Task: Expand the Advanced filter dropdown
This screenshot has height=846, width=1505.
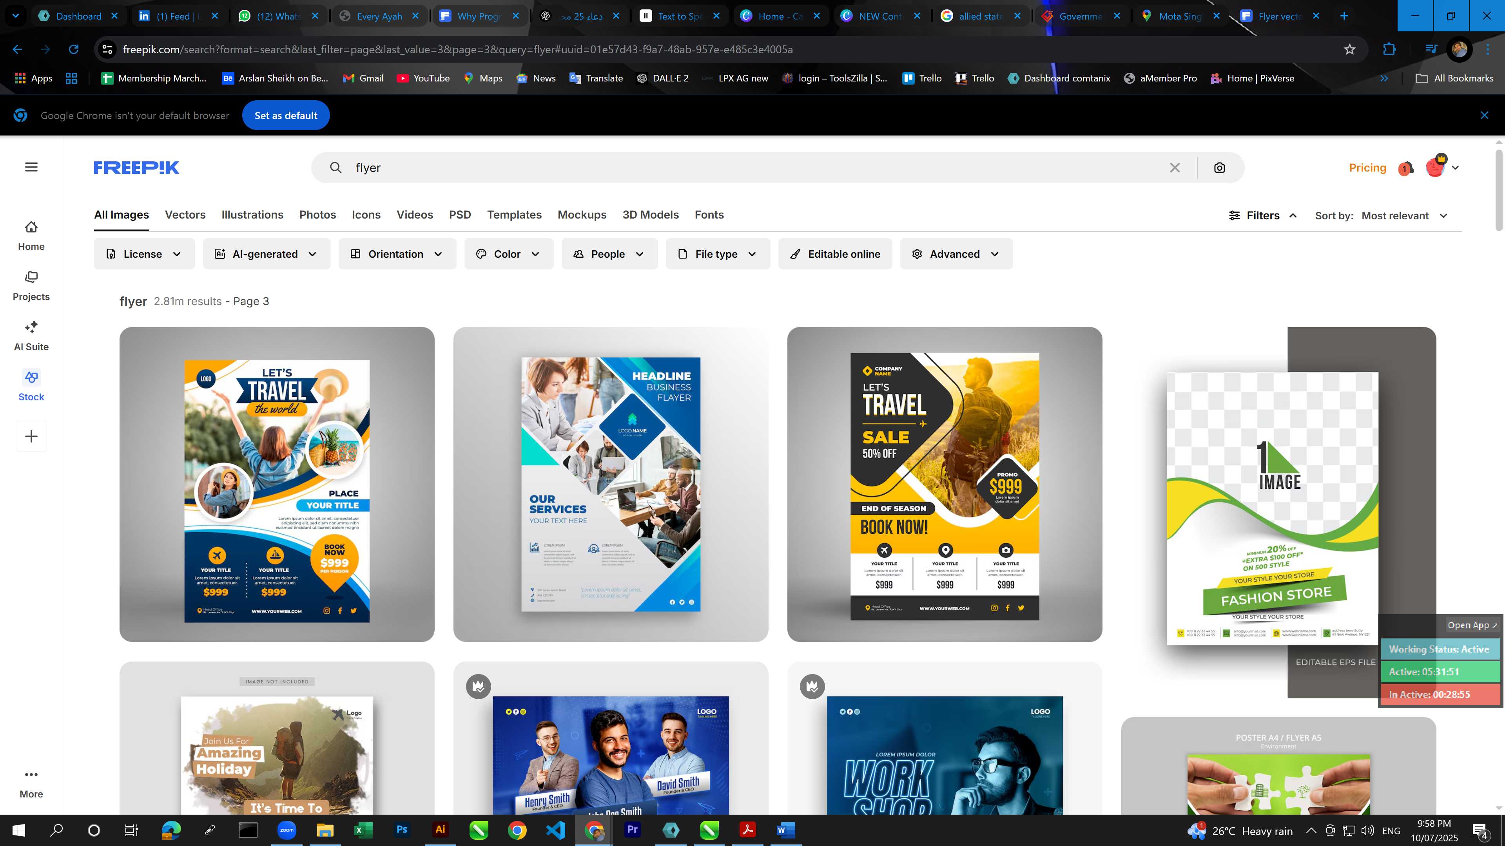Action: coord(956,254)
